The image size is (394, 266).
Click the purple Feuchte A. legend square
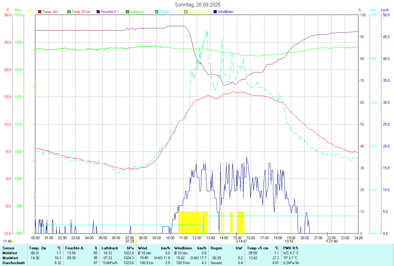98,12
